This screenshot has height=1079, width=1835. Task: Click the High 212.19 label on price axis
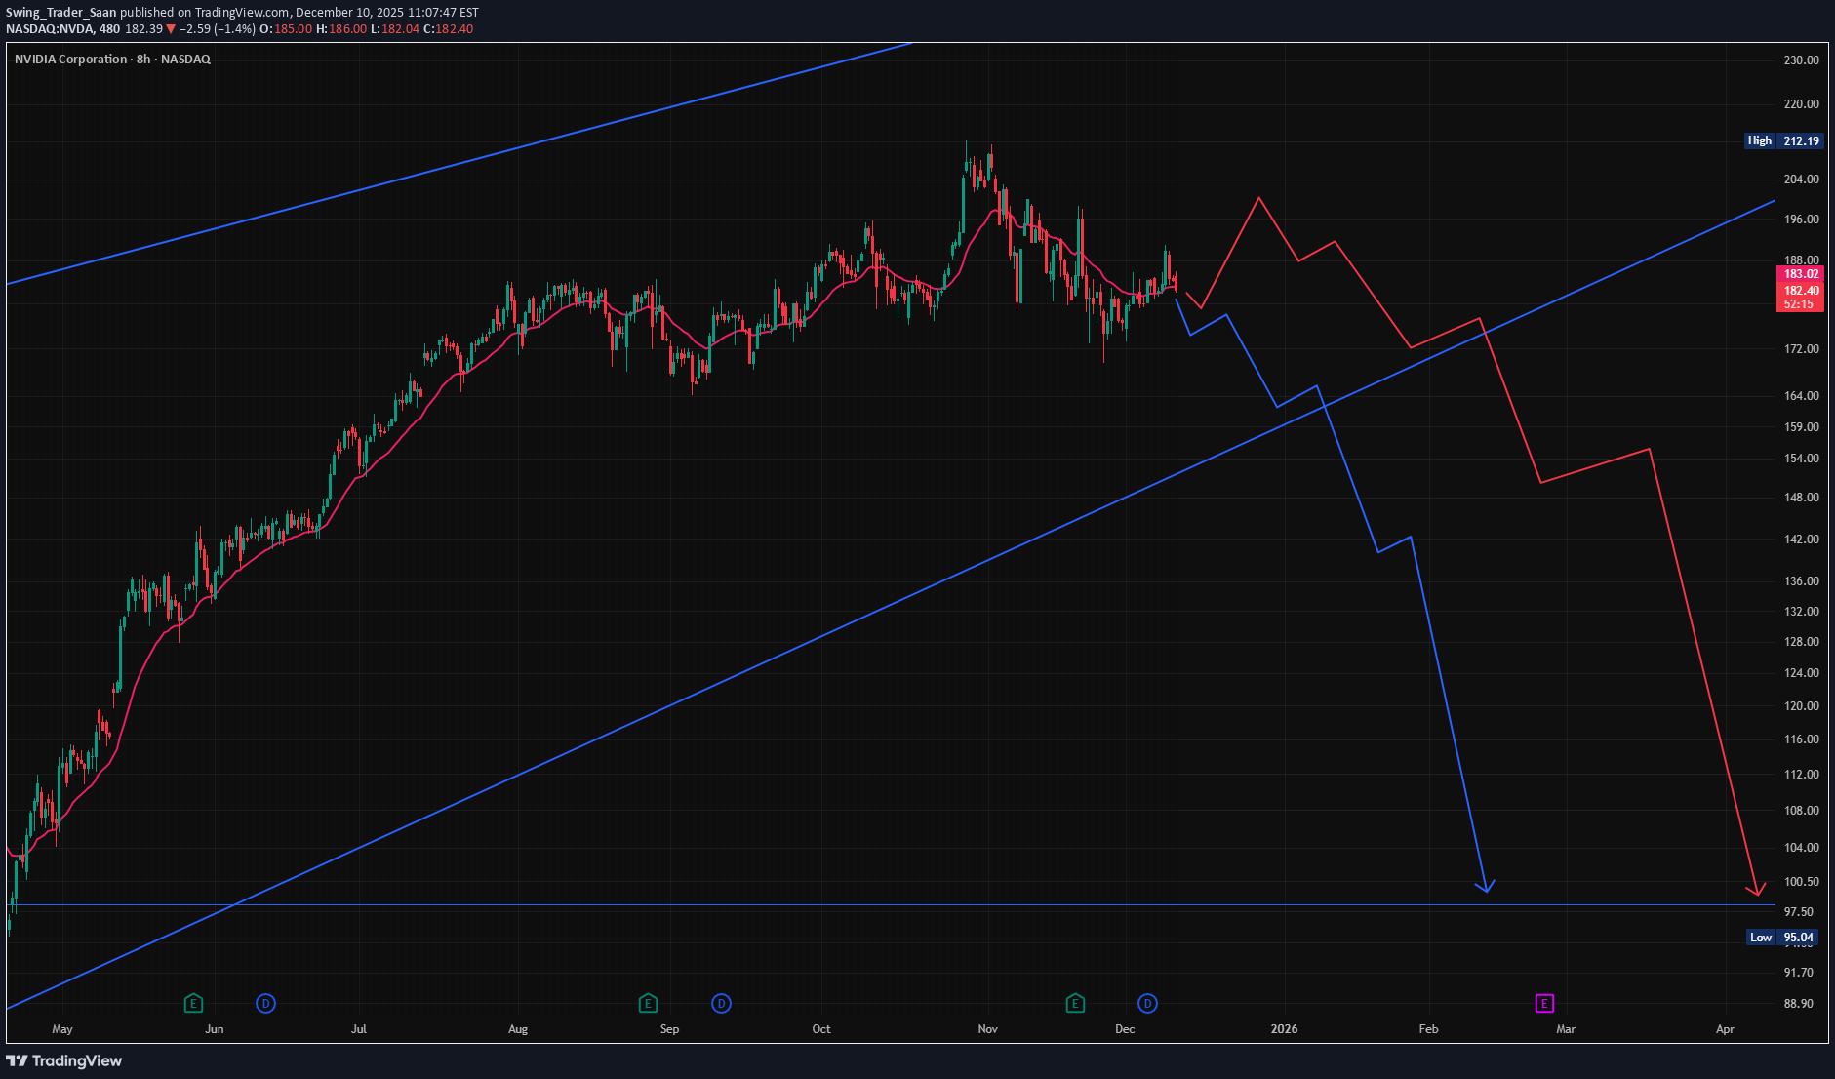pos(1783,140)
